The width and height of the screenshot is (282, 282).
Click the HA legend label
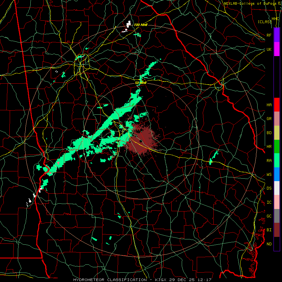[269, 105]
